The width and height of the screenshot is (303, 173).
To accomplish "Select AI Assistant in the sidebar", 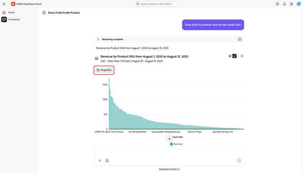I will [x=14, y=19].
